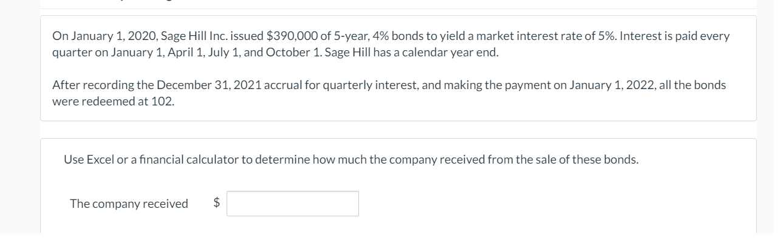Click the dollar sign beside the input

(216, 204)
